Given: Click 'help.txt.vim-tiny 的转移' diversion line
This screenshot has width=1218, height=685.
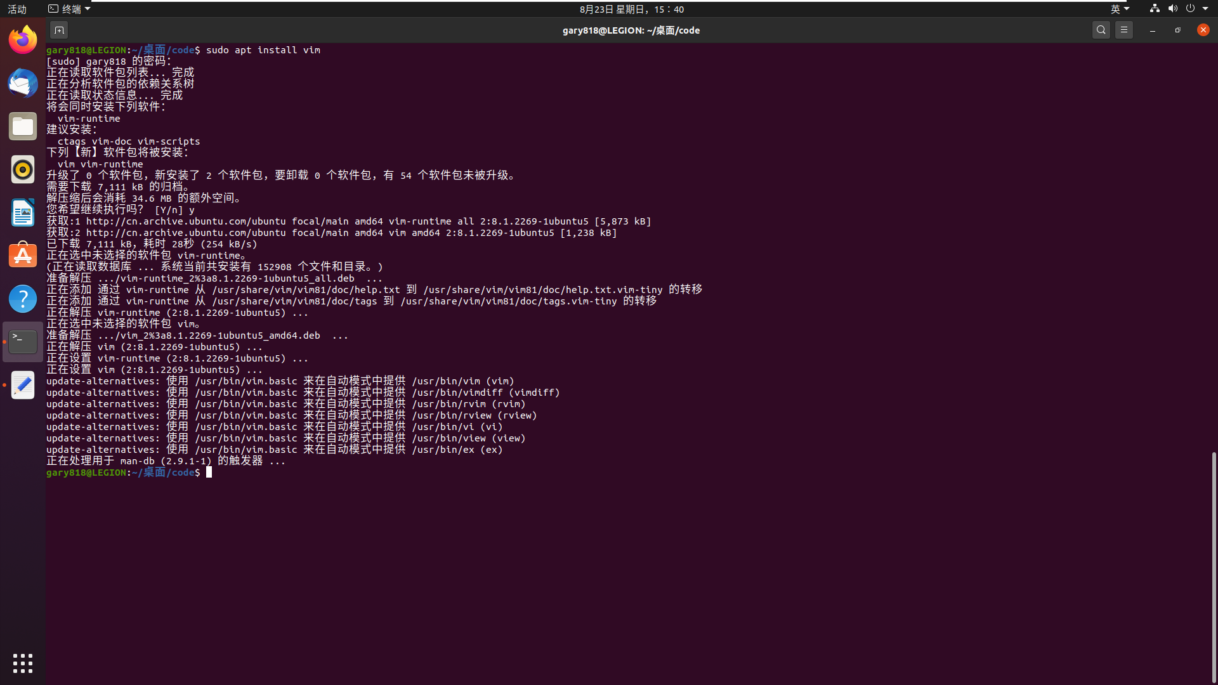Looking at the screenshot, I should point(374,290).
